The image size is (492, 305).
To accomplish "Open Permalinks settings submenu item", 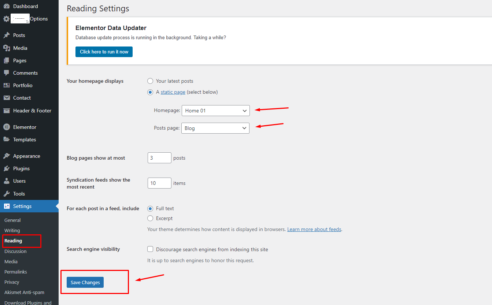I will coord(16,272).
